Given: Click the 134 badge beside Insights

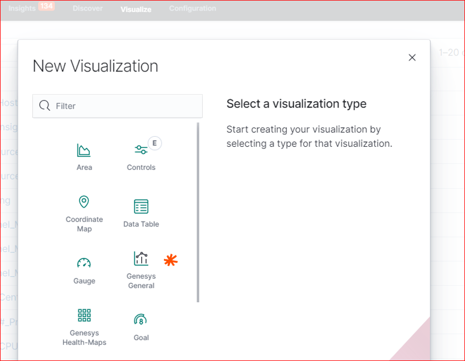Looking at the screenshot, I should coord(46,7).
